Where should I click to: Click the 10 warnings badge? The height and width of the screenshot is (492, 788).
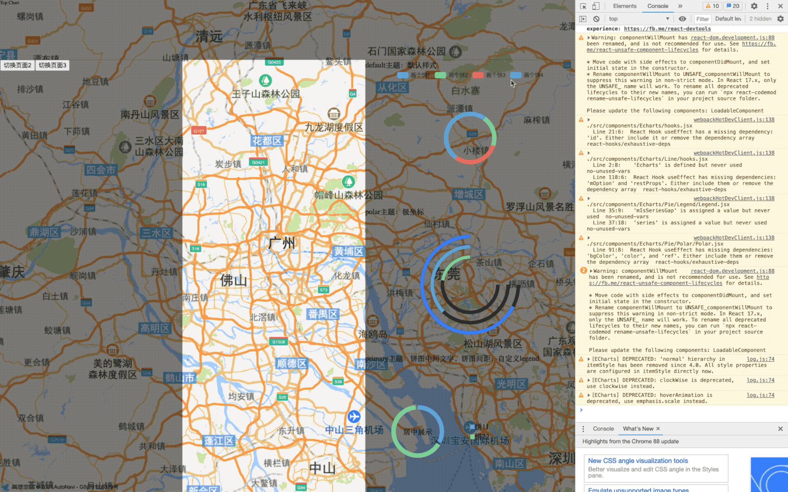coord(712,6)
